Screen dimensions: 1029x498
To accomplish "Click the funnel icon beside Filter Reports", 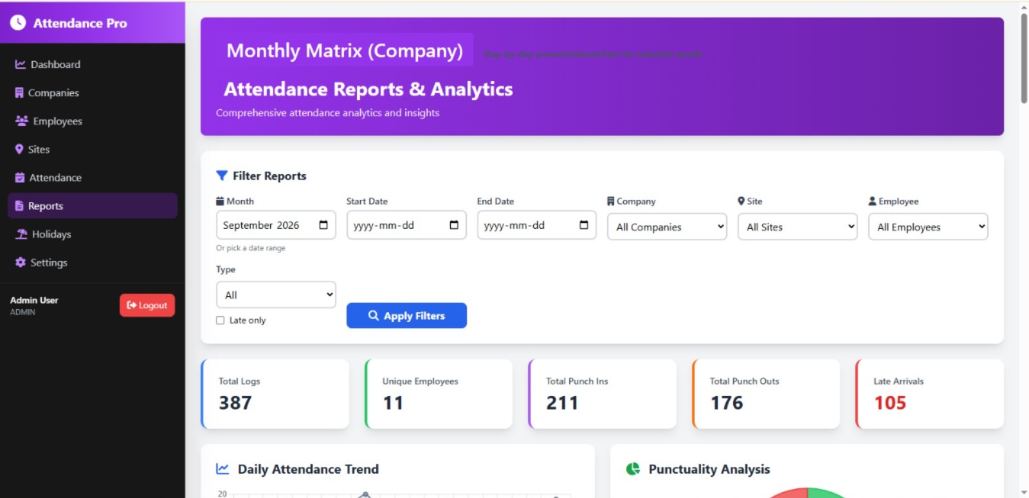I will point(222,175).
